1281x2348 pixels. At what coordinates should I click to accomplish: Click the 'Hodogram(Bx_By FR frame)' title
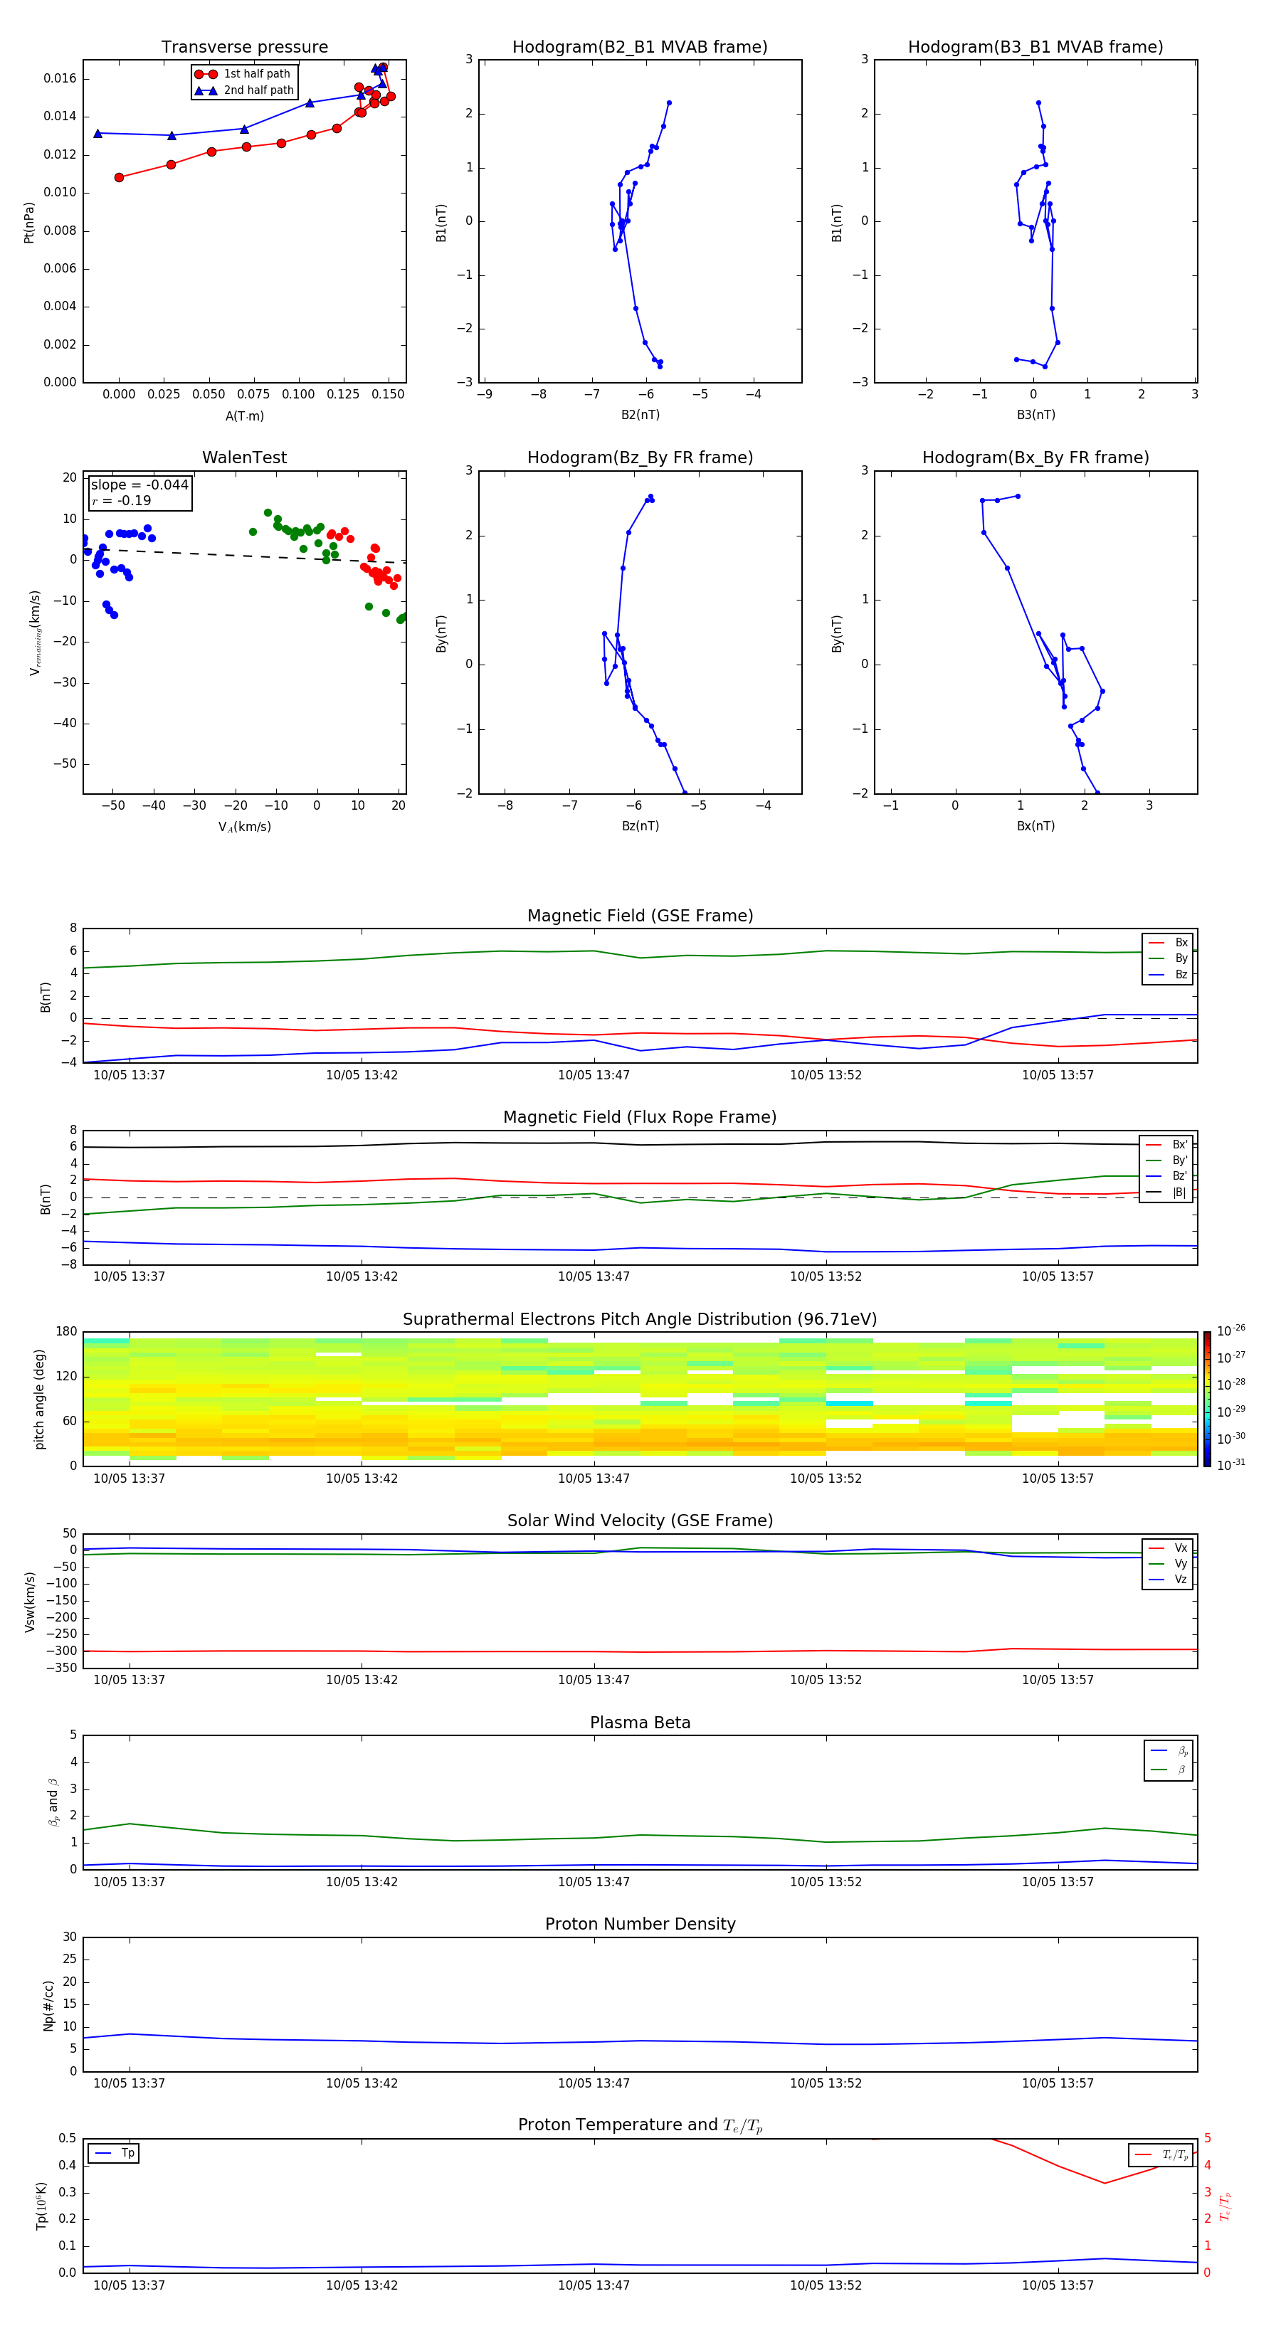(x=1035, y=458)
